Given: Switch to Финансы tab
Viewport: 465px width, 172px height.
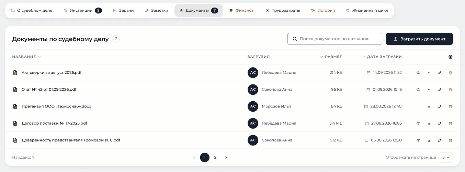Looking at the screenshot, I should pos(242,11).
